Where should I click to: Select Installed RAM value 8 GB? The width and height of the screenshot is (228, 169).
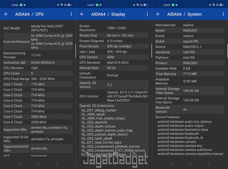click(x=187, y=68)
